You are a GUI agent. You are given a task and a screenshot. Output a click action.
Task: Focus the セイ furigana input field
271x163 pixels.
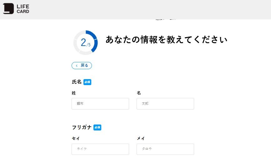click(x=100, y=149)
